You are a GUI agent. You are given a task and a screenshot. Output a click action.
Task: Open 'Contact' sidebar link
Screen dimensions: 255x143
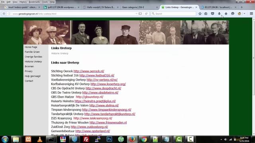click(29, 81)
